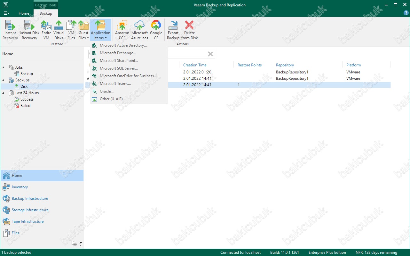This screenshot has height=256, width=410.
Task: Select Failed tree item
Action: (x=25, y=106)
